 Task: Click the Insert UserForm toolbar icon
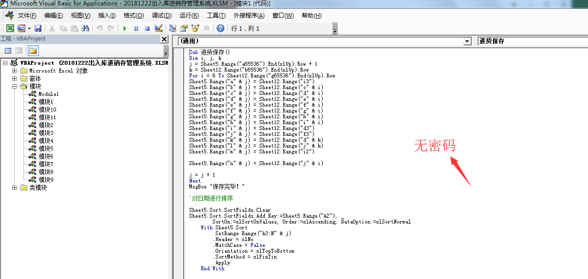pyautogui.click(x=21, y=28)
